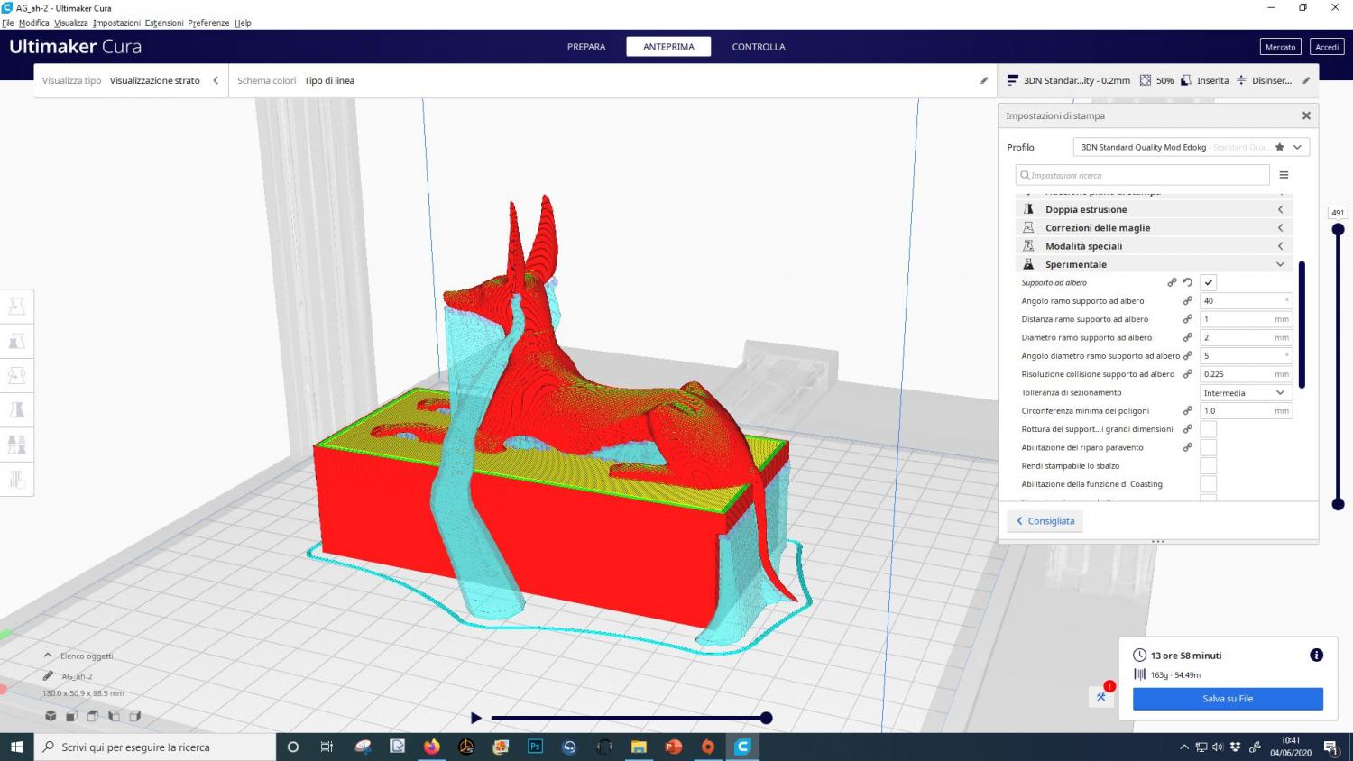Uncheck Supporto ad albero checkbox
Screen dimensions: 1353x761
pyautogui.click(x=1209, y=283)
